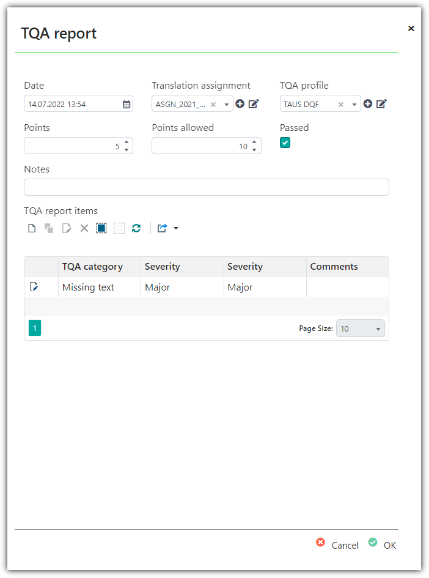The image size is (429, 578).
Task: Edit the TQA profile with pencil icon
Action: pos(381,104)
